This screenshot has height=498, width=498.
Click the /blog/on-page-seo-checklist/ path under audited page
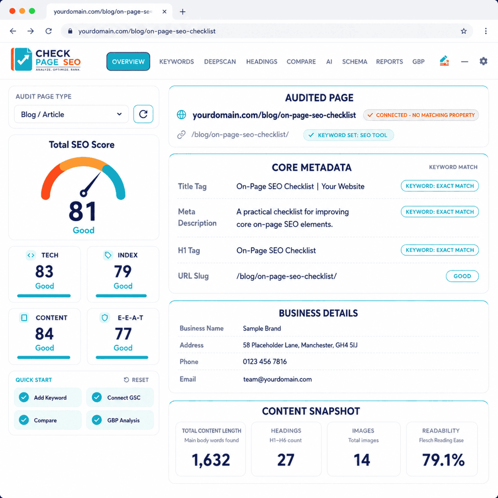click(240, 135)
